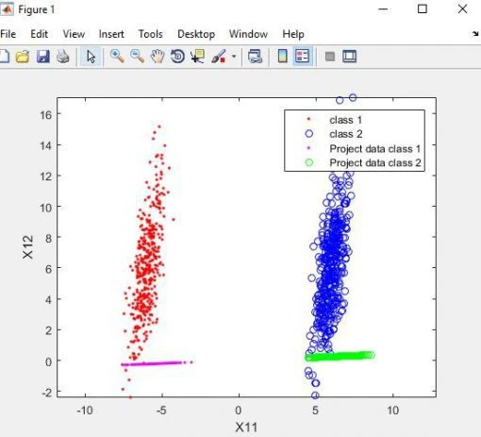Open the Help menu
The image size is (481, 437).
tap(293, 34)
